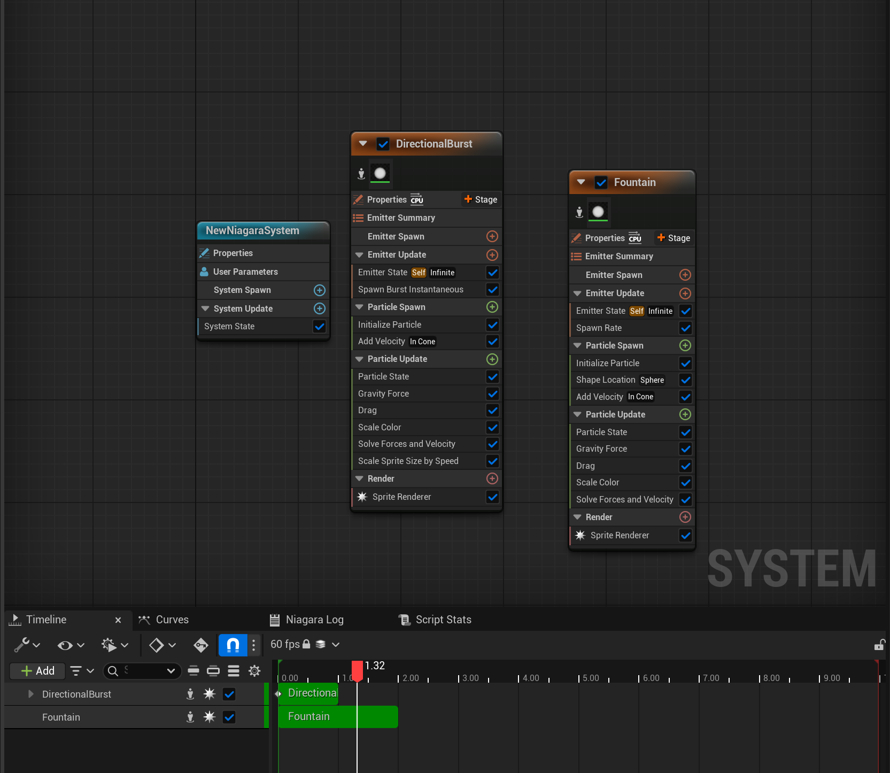Add module to Fountain Particle Spawn
The image size is (890, 773).
(x=685, y=345)
